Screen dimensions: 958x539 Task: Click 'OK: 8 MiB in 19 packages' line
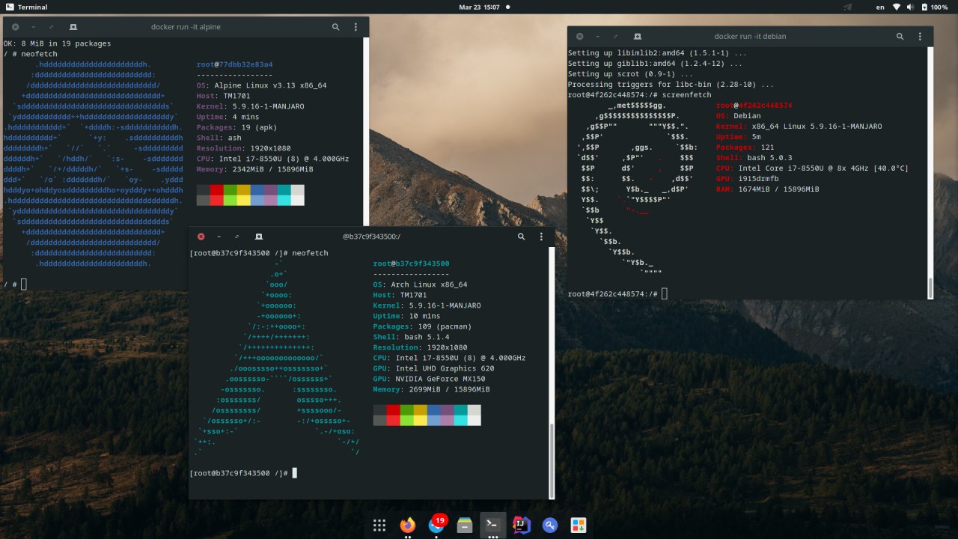coord(58,43)
